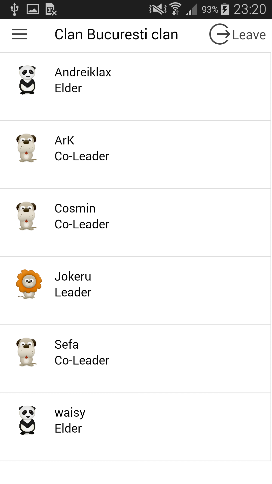Tap the USB status bar icon
272x484 pixels.
(x=15, y=9)
